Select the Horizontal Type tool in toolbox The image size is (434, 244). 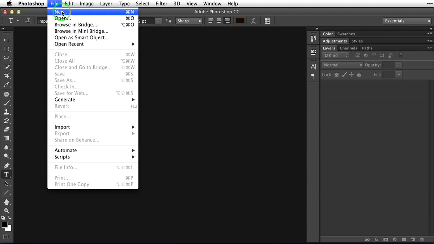7,175
